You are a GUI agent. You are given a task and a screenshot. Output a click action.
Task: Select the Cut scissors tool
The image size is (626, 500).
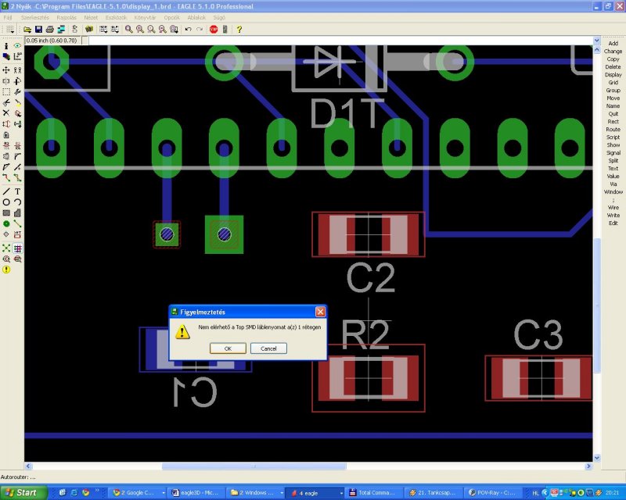[x=6, y=102]
